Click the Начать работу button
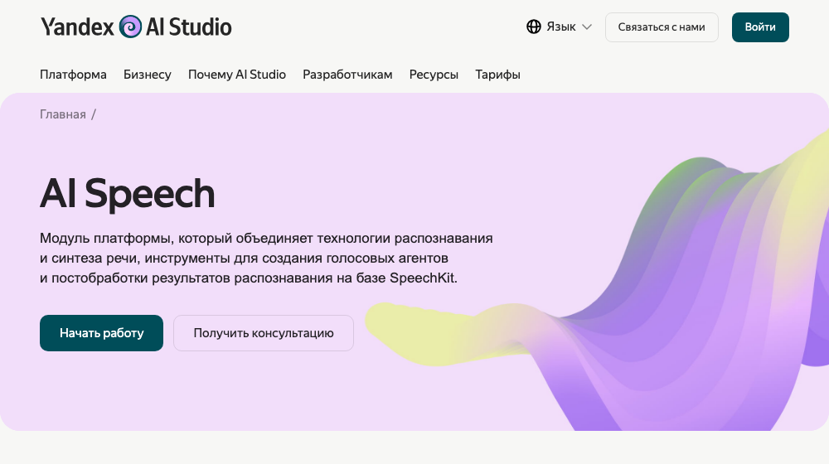The width and height of the screenshot is (829, 464). click(x=101, y=333)
